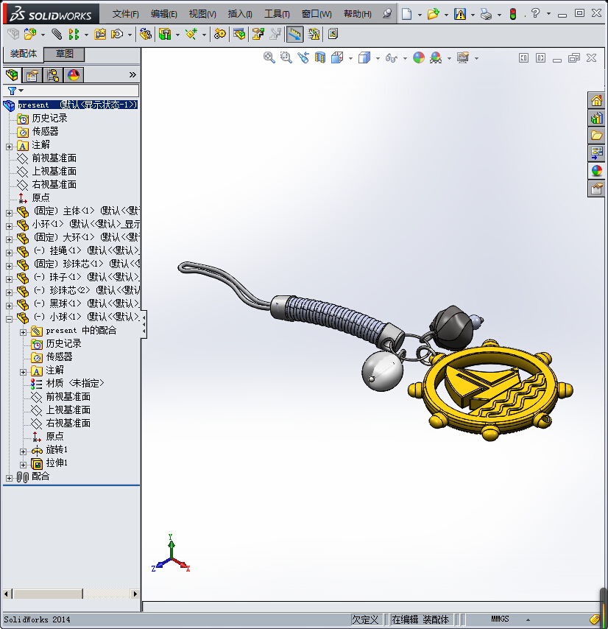Click the Print icon
Screen dimensions: 608x629
[486, 14]
